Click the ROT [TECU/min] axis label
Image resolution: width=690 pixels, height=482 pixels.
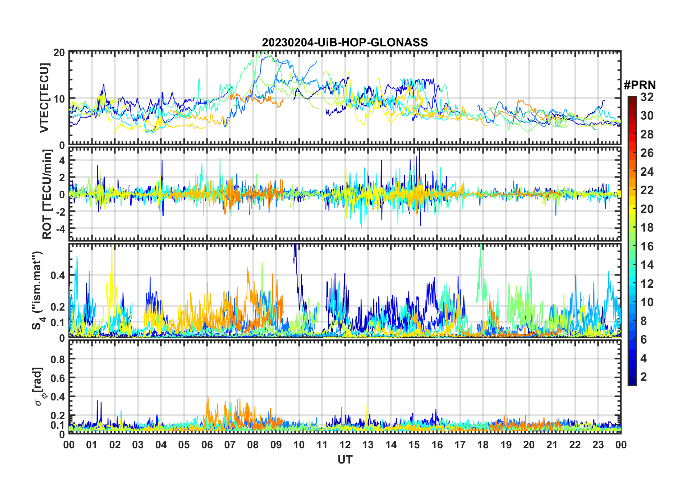(x=47, y=194)
